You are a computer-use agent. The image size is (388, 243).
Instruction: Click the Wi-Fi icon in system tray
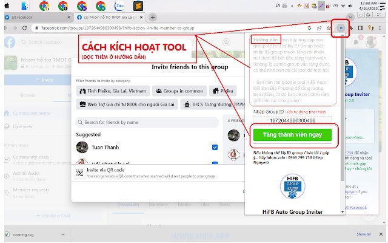(x=343, y=5)
